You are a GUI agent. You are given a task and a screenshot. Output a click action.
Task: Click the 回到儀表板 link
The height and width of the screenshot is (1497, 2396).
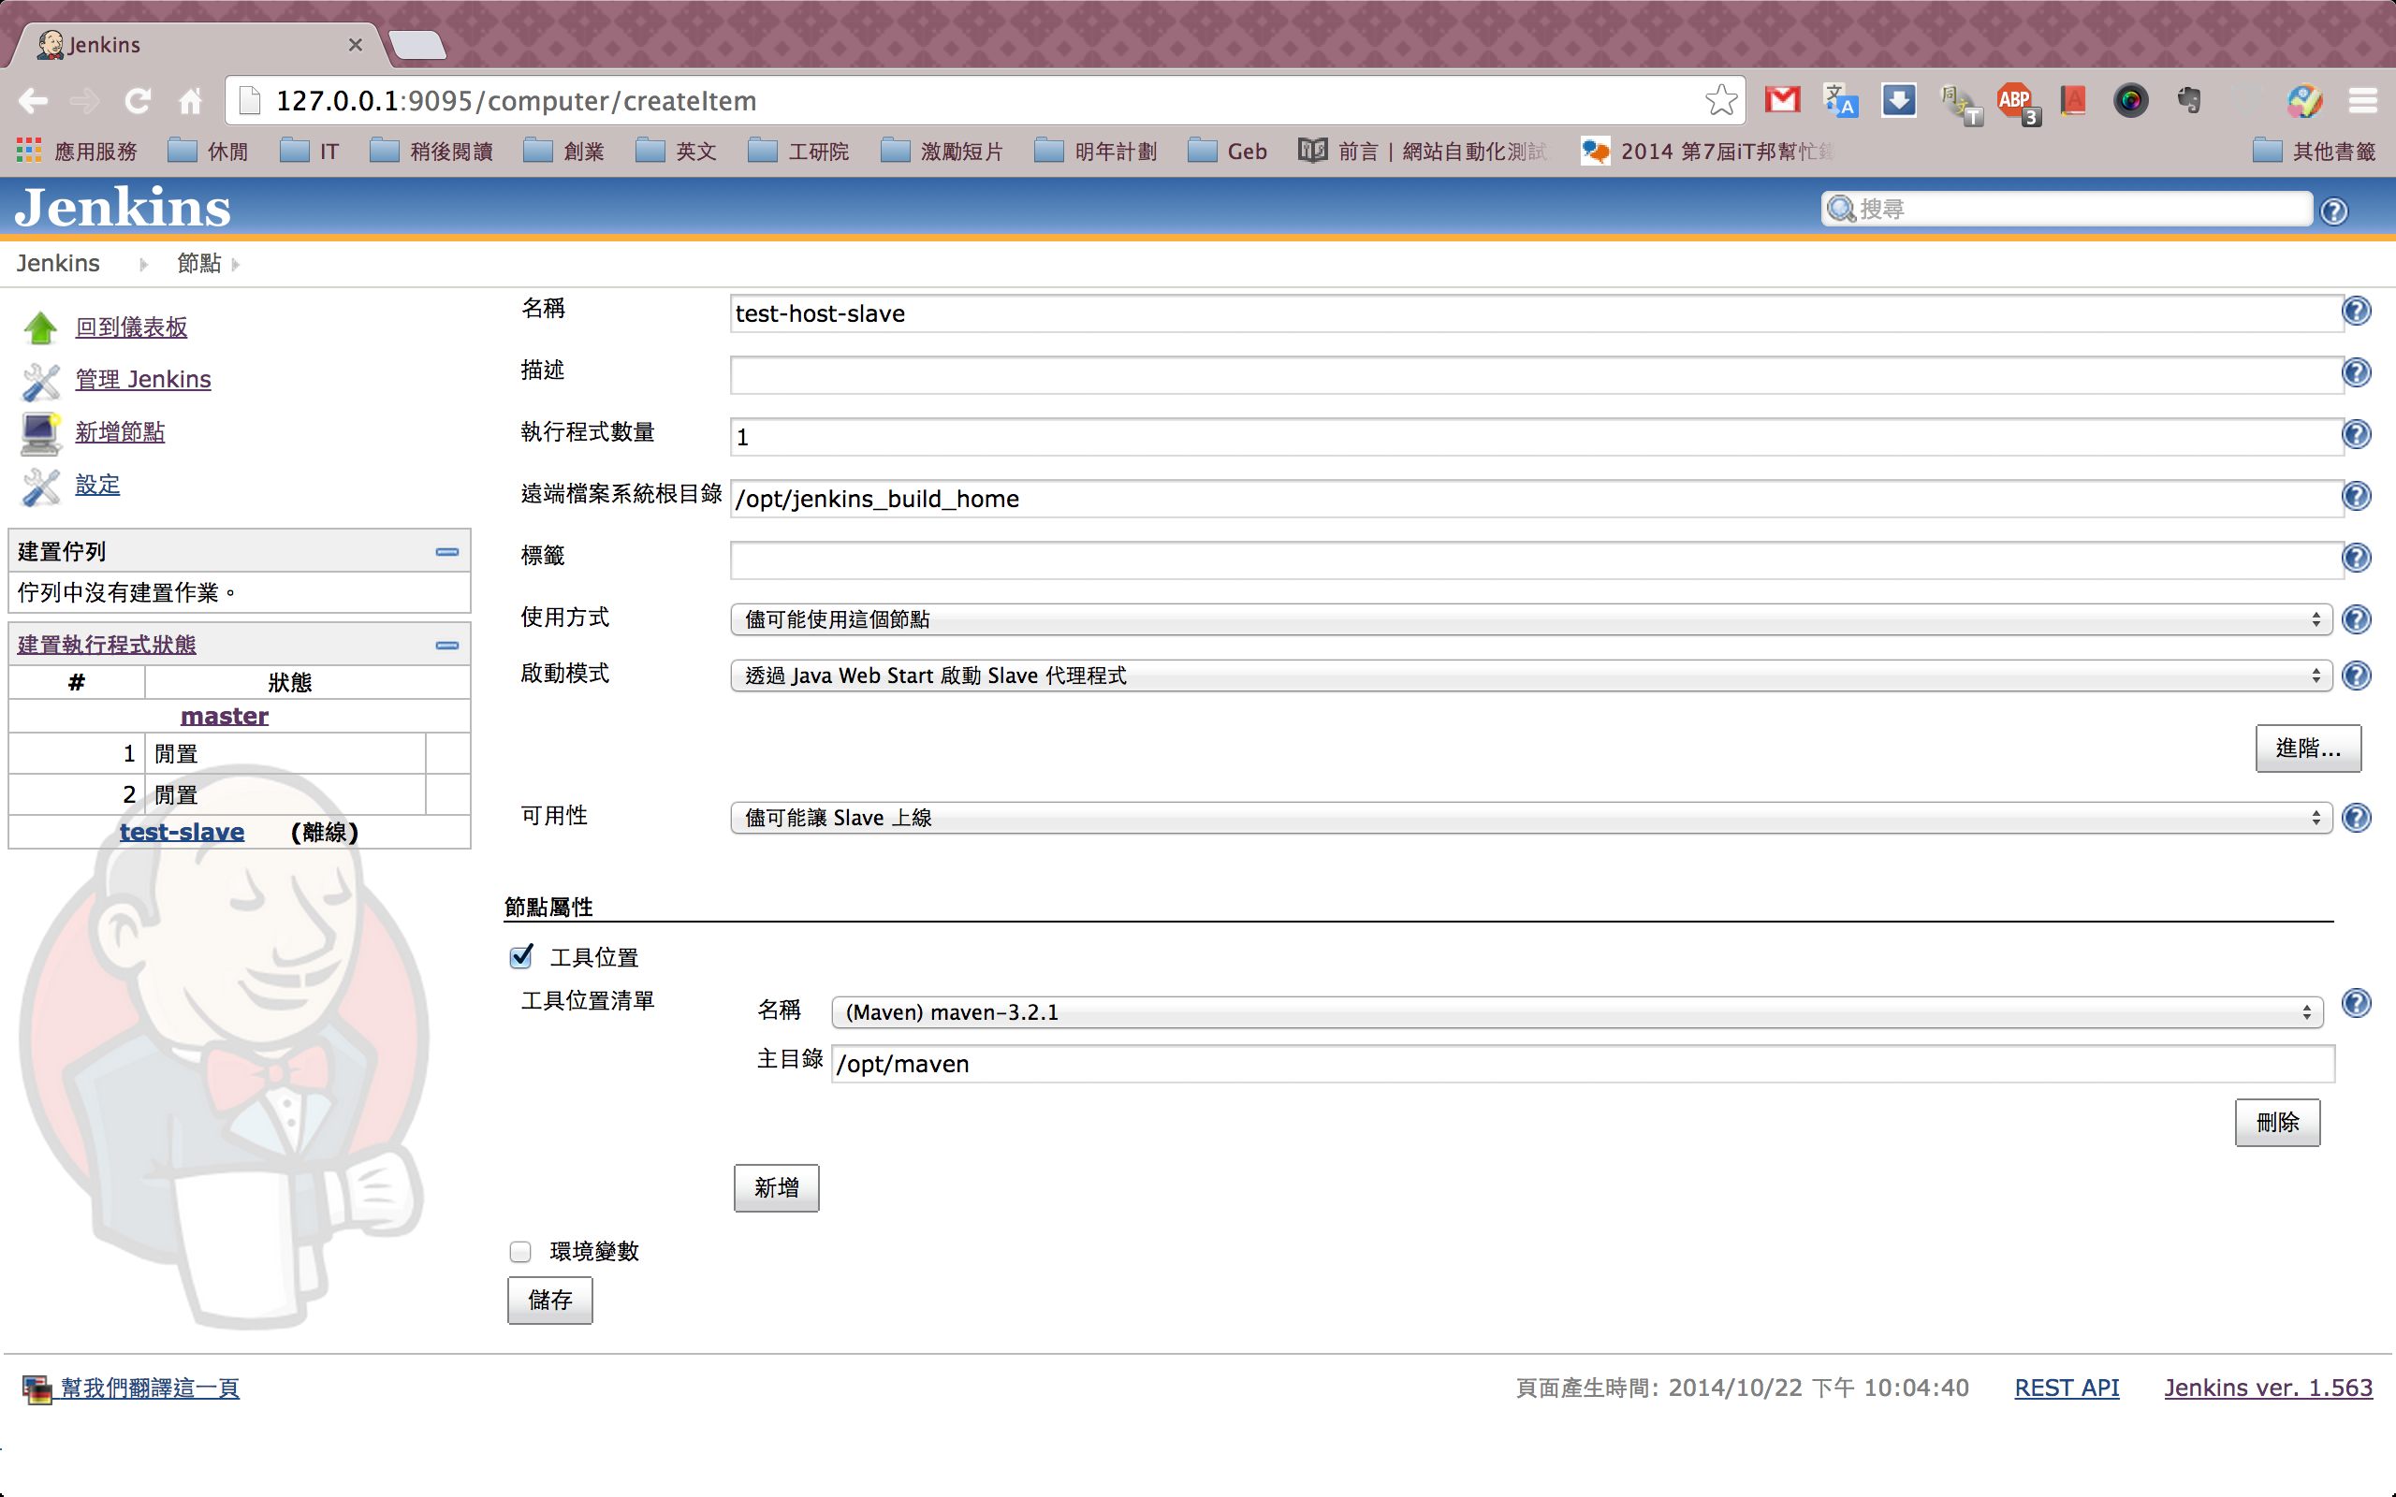click(x=132, y=327)
